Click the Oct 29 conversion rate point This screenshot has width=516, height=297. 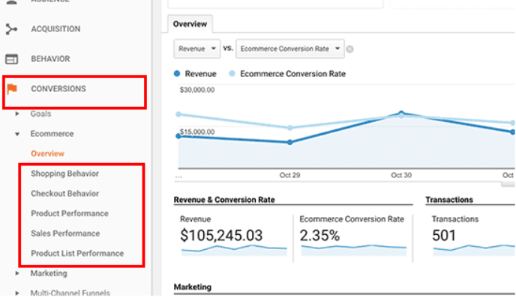290,128
